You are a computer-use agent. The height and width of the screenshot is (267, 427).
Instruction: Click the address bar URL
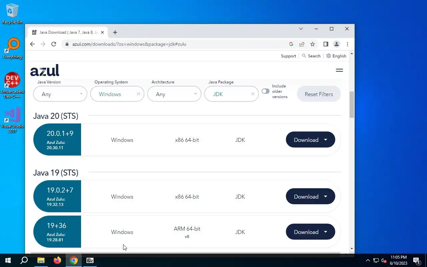129,44
